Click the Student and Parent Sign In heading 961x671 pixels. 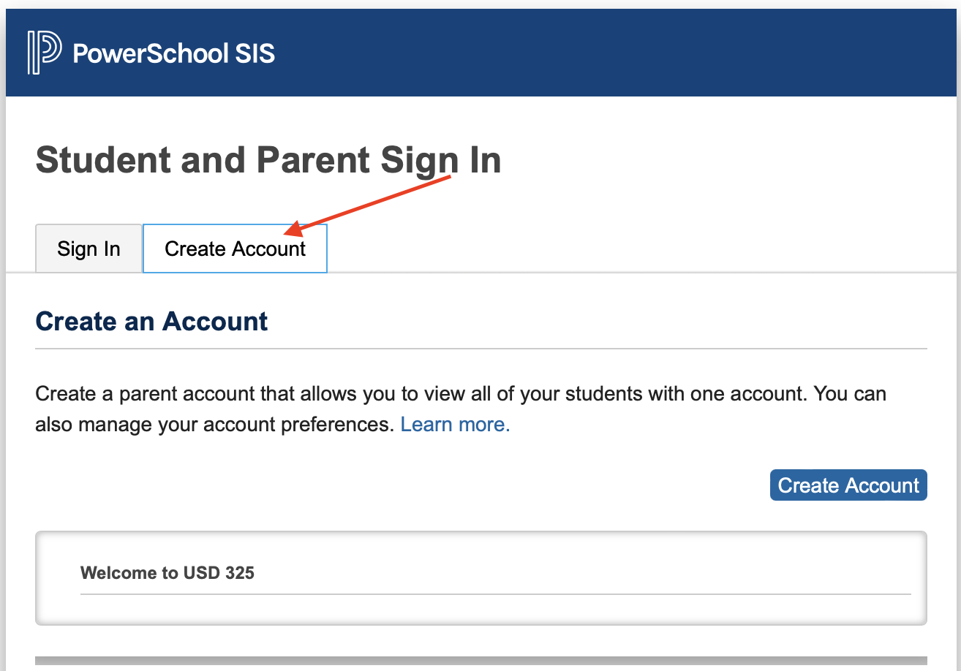pyautogui.click(x=268, y=160)
